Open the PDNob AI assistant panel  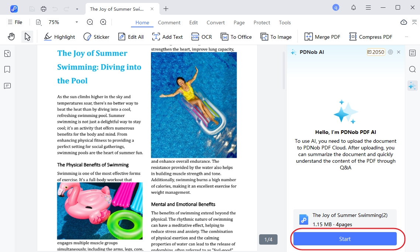tap(412, 86)
